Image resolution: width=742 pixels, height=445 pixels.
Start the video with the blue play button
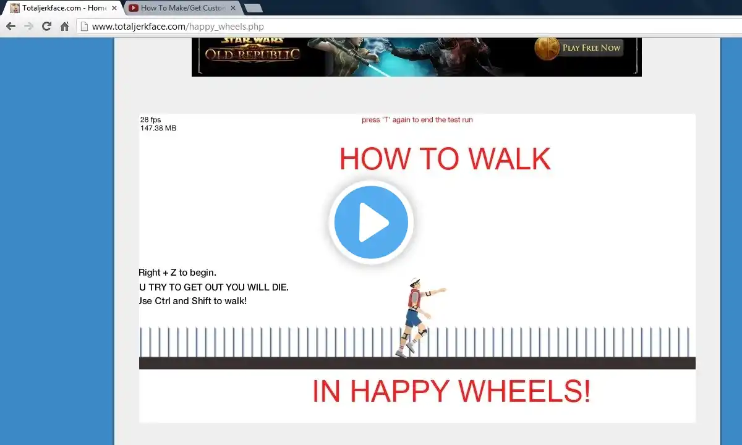pos(371,222)
